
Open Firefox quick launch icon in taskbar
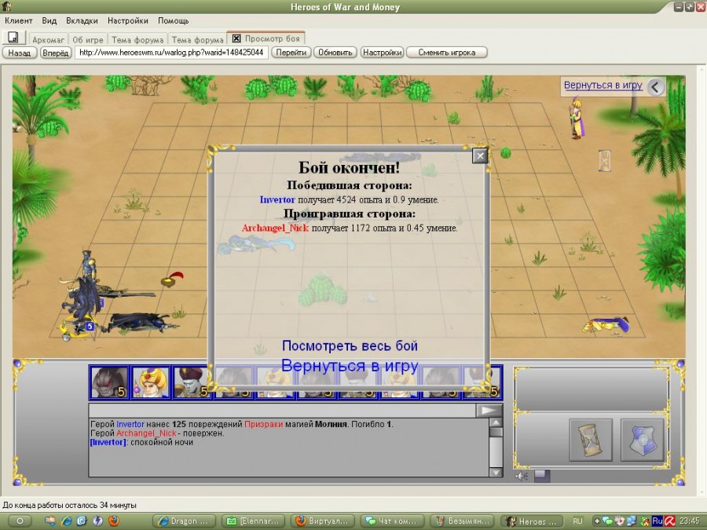pos(114,521)
